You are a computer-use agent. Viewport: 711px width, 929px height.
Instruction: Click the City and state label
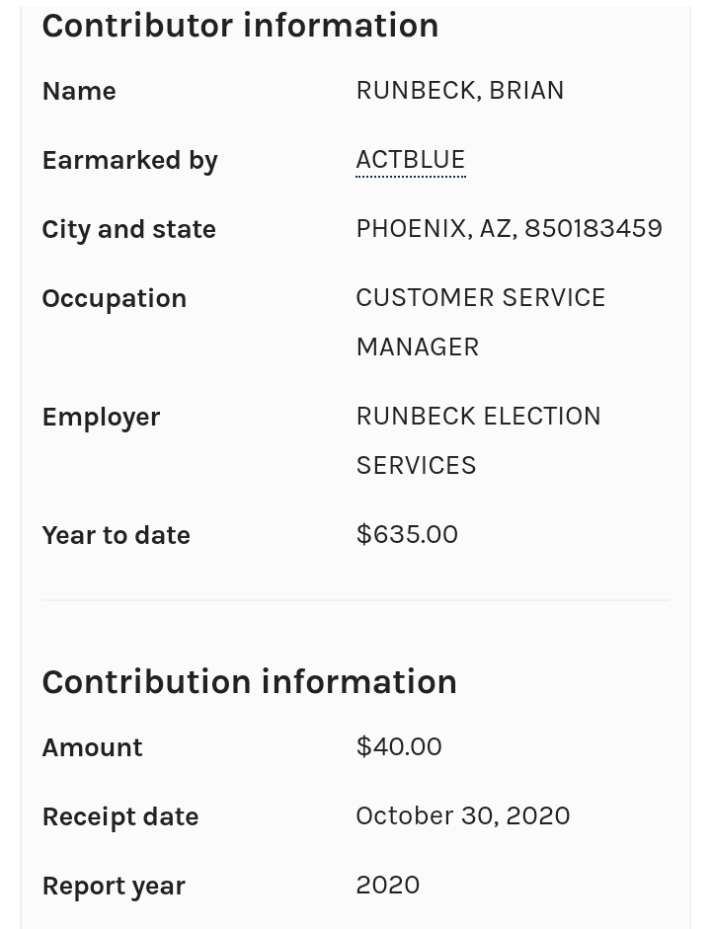point(128,230)
